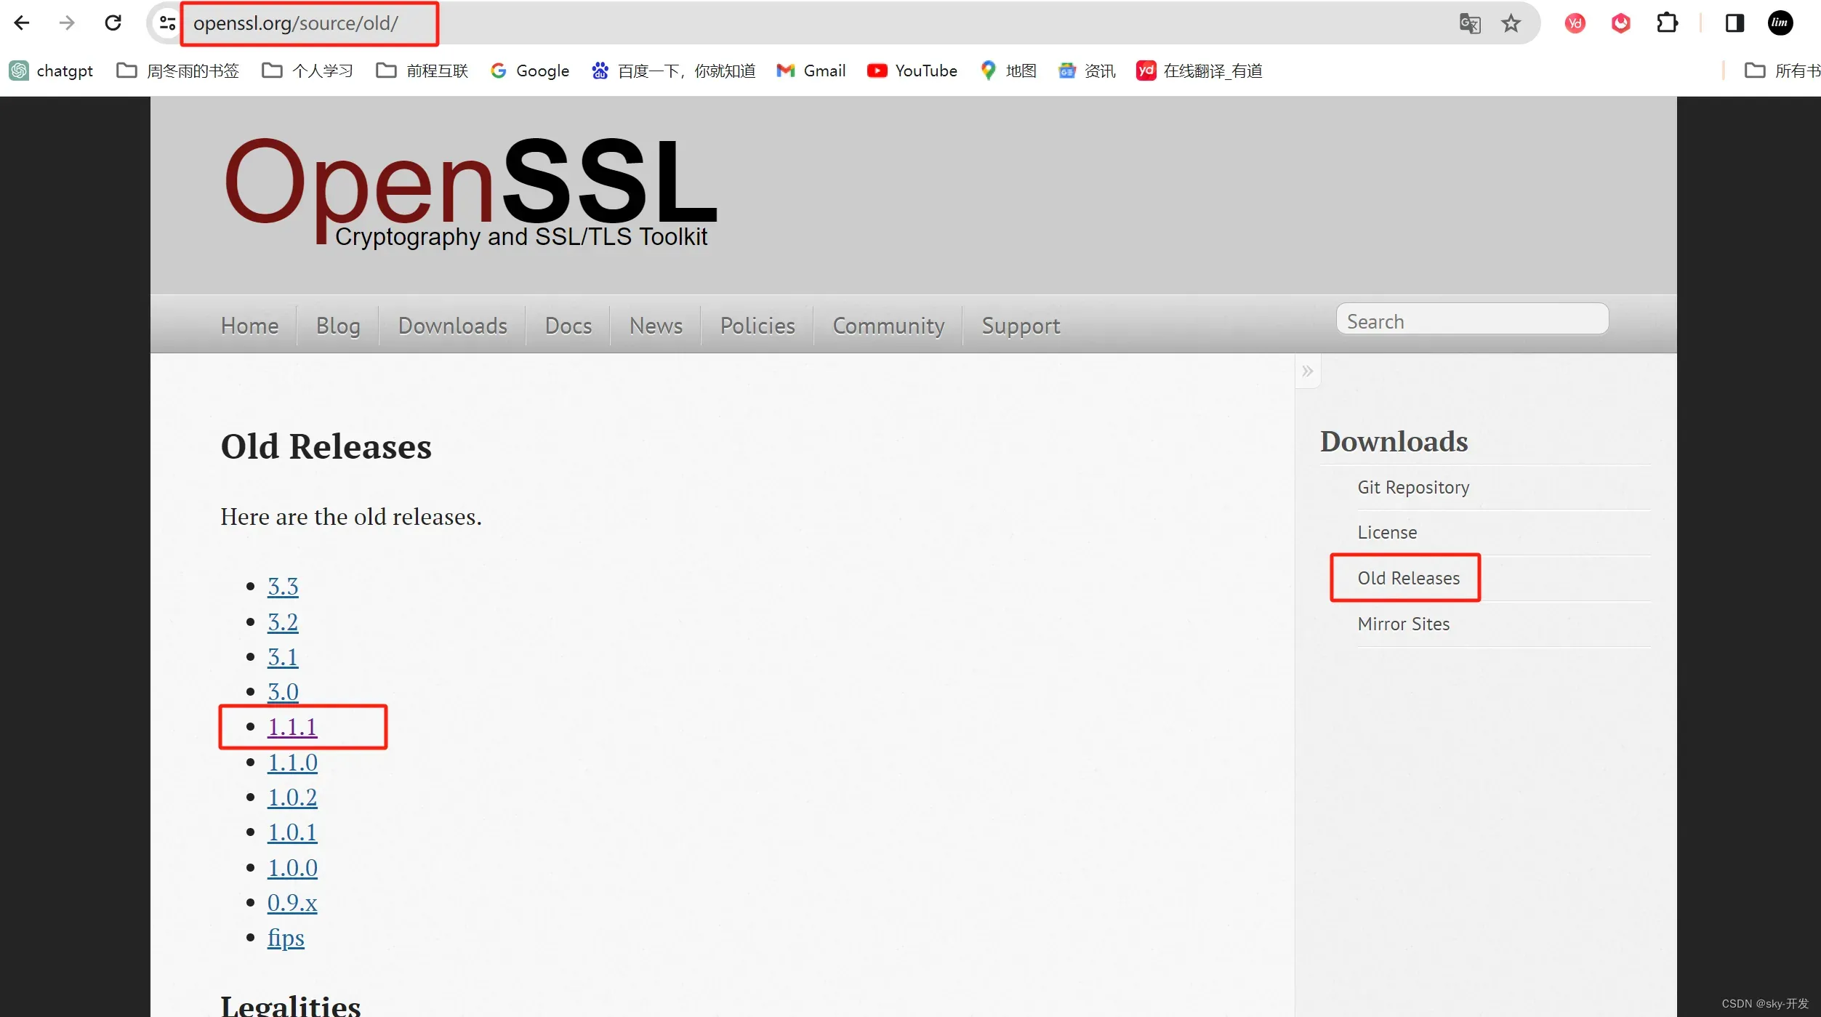Click the OpenSSL home navigation link
Viewport: 1821px width, 1017px height.
click(249, 325)
